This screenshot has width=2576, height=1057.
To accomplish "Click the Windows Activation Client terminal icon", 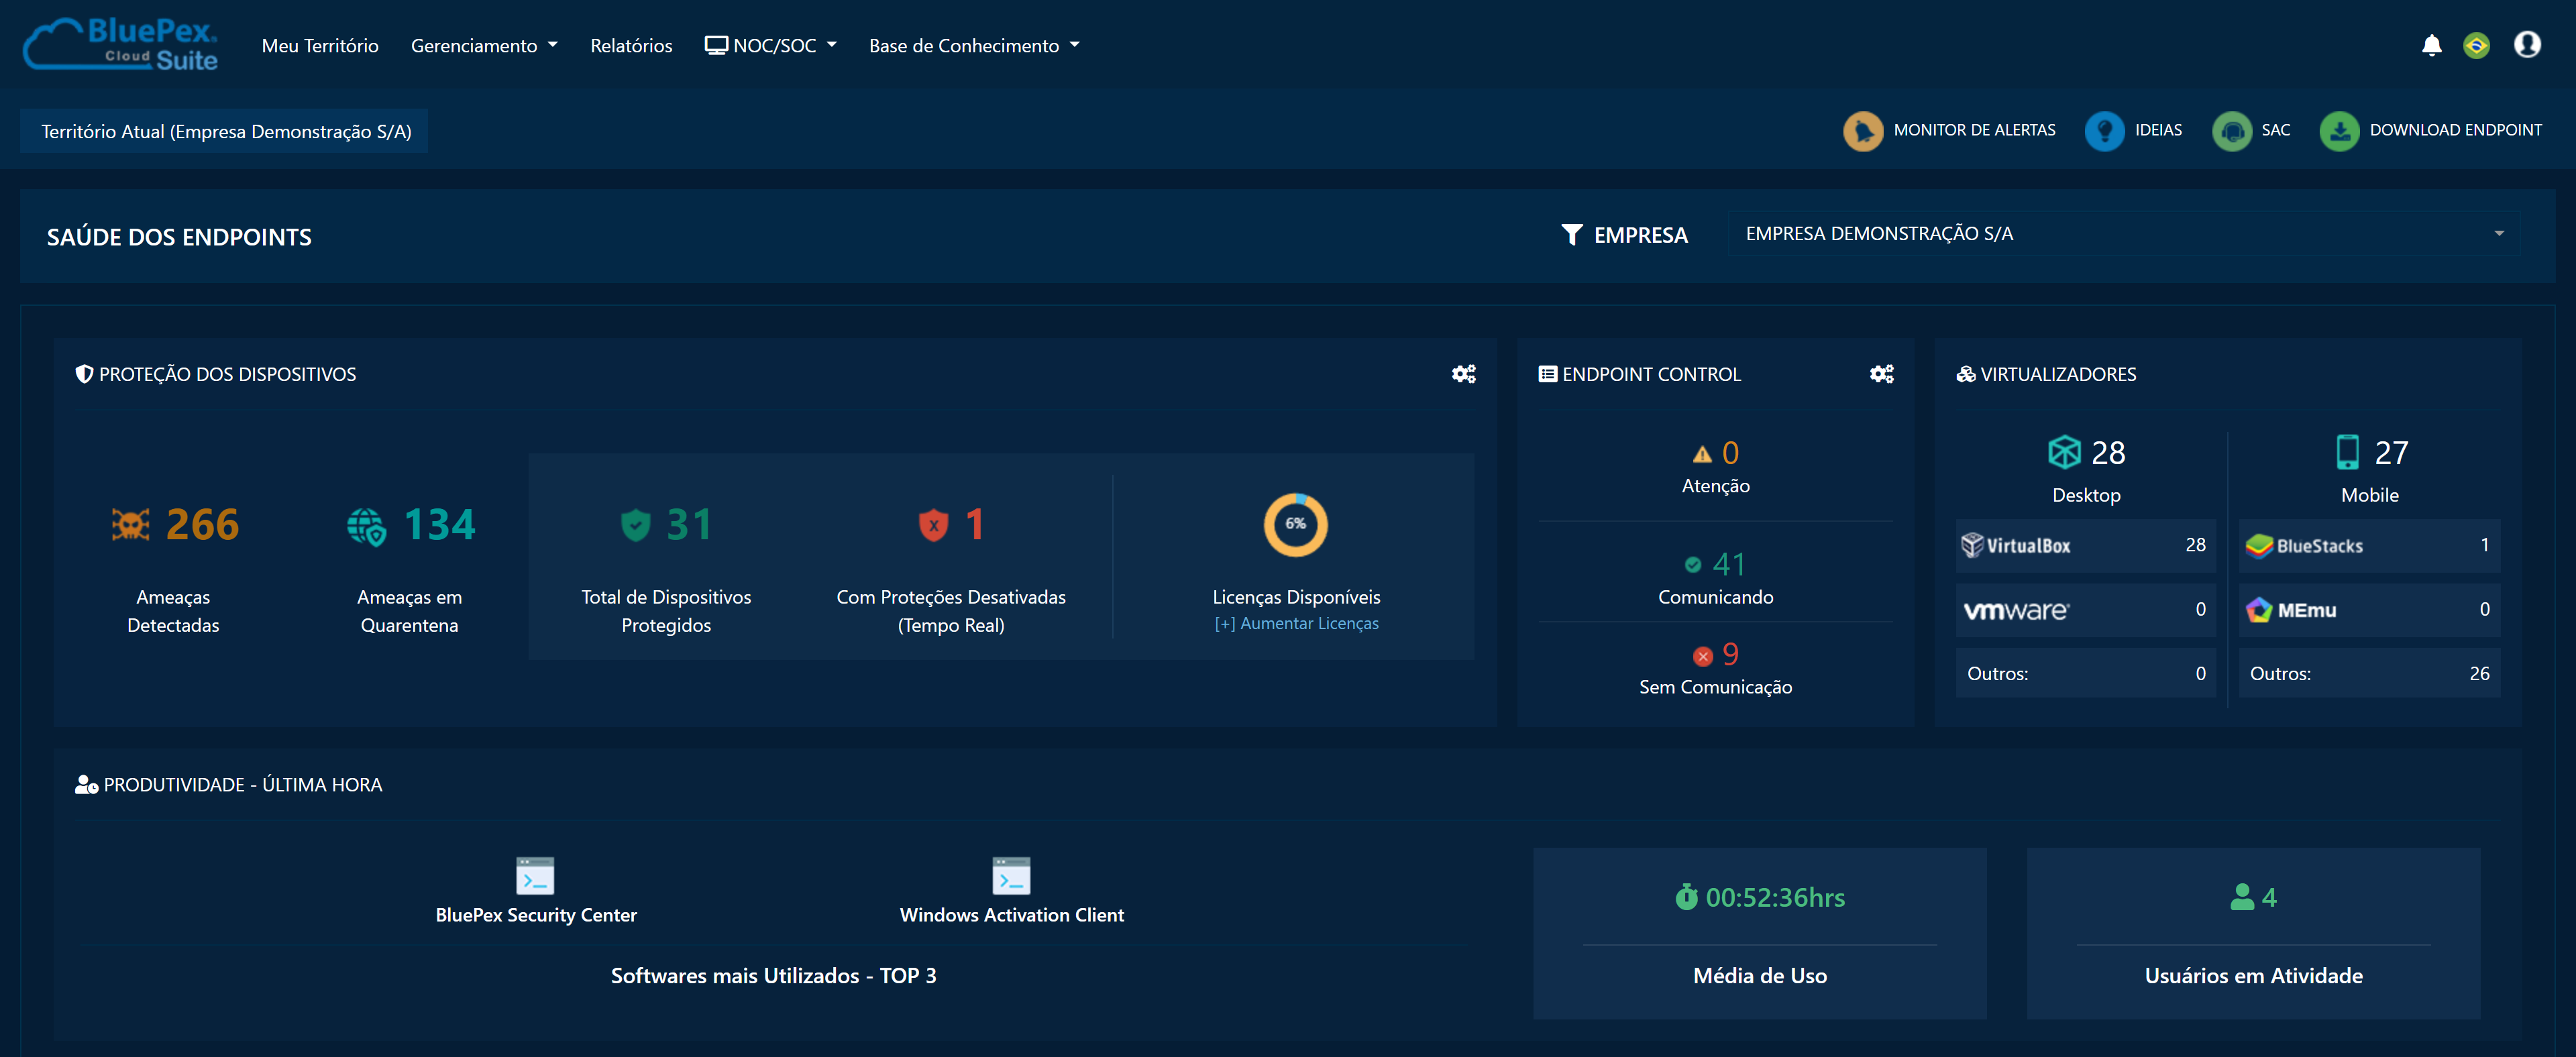I will click(x=1011, y=875).
